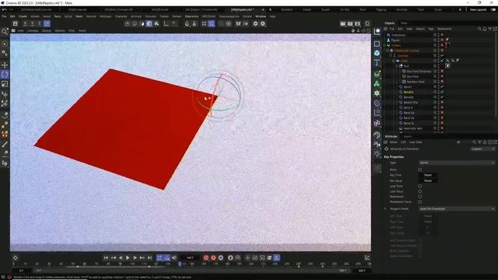The height and width of the screenshot is (280, 498).
Task: Open the File menu in the menu bar
Action: click(x=4, y=16)
